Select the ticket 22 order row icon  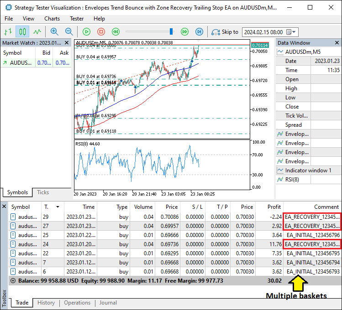13,253
